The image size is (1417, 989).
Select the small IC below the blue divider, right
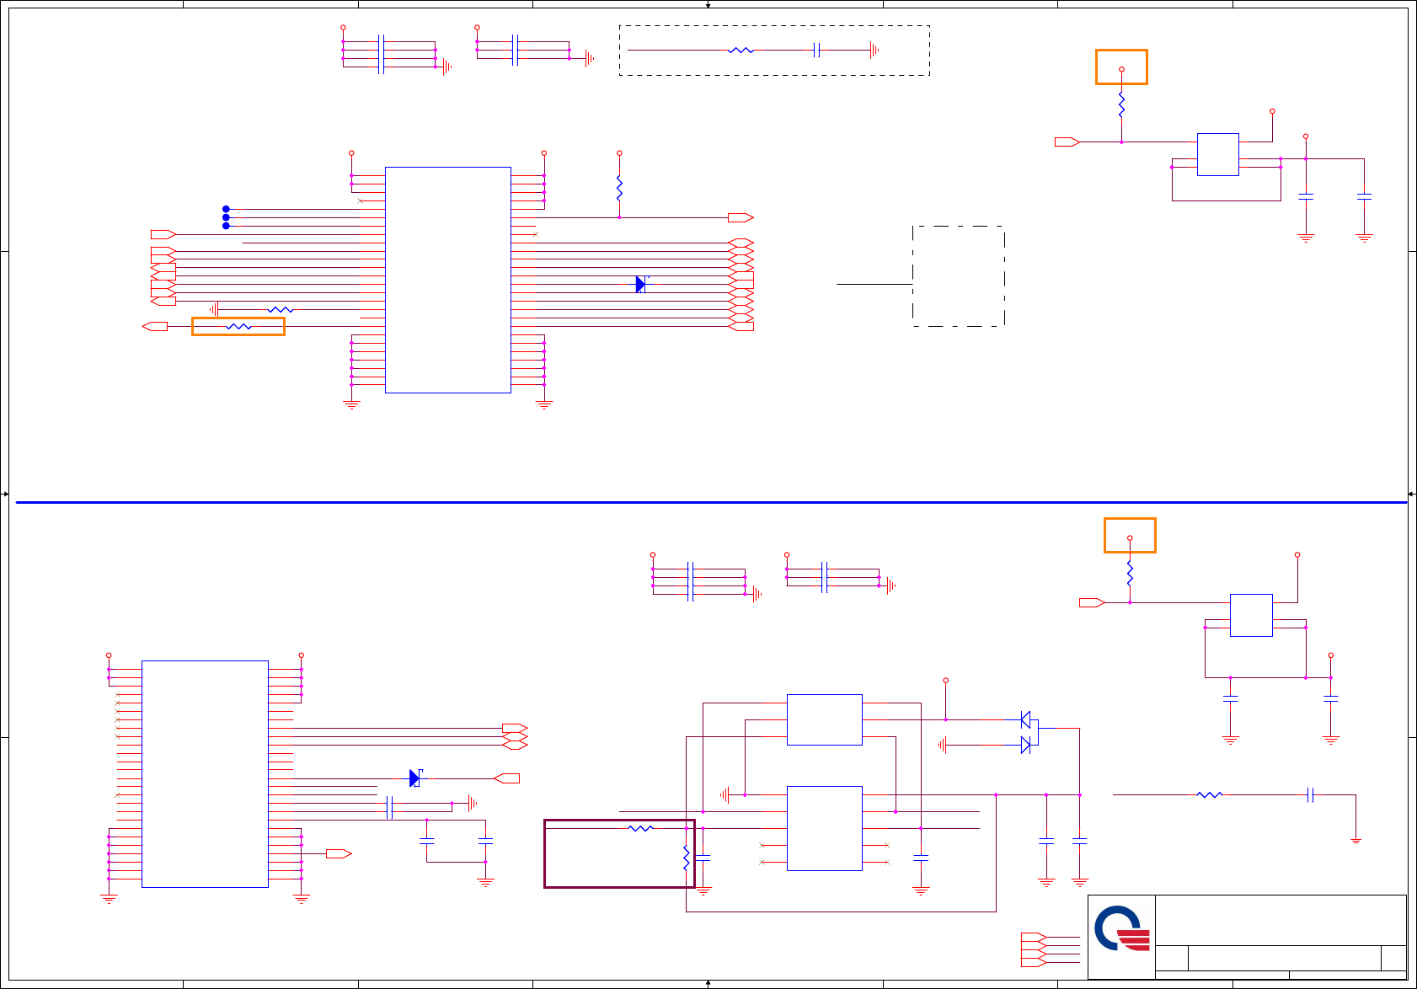tap(1251, 615)
